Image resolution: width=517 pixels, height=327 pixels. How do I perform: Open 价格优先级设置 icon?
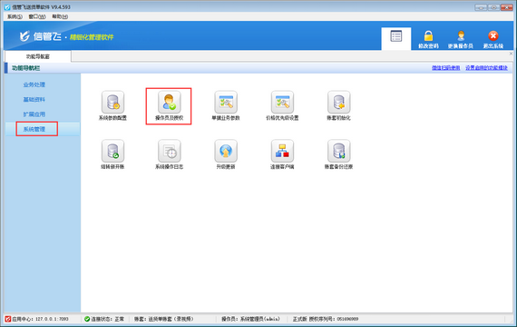[282, 102]
